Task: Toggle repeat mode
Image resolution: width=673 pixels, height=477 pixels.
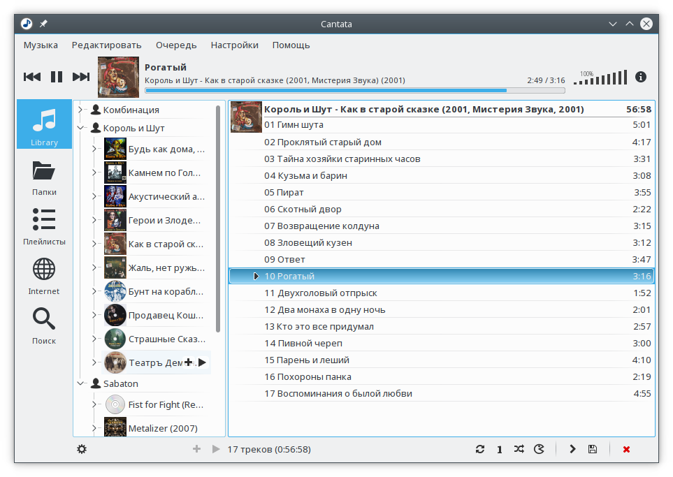Action: 480,449
